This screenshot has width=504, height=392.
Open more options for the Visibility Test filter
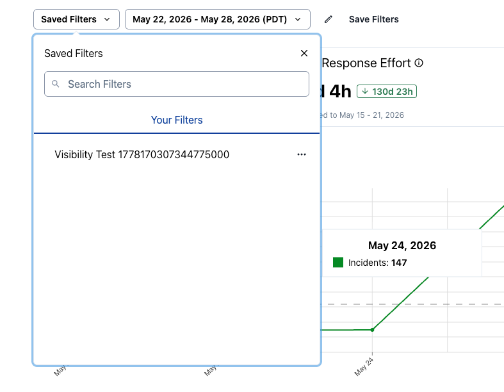[302, 154]
